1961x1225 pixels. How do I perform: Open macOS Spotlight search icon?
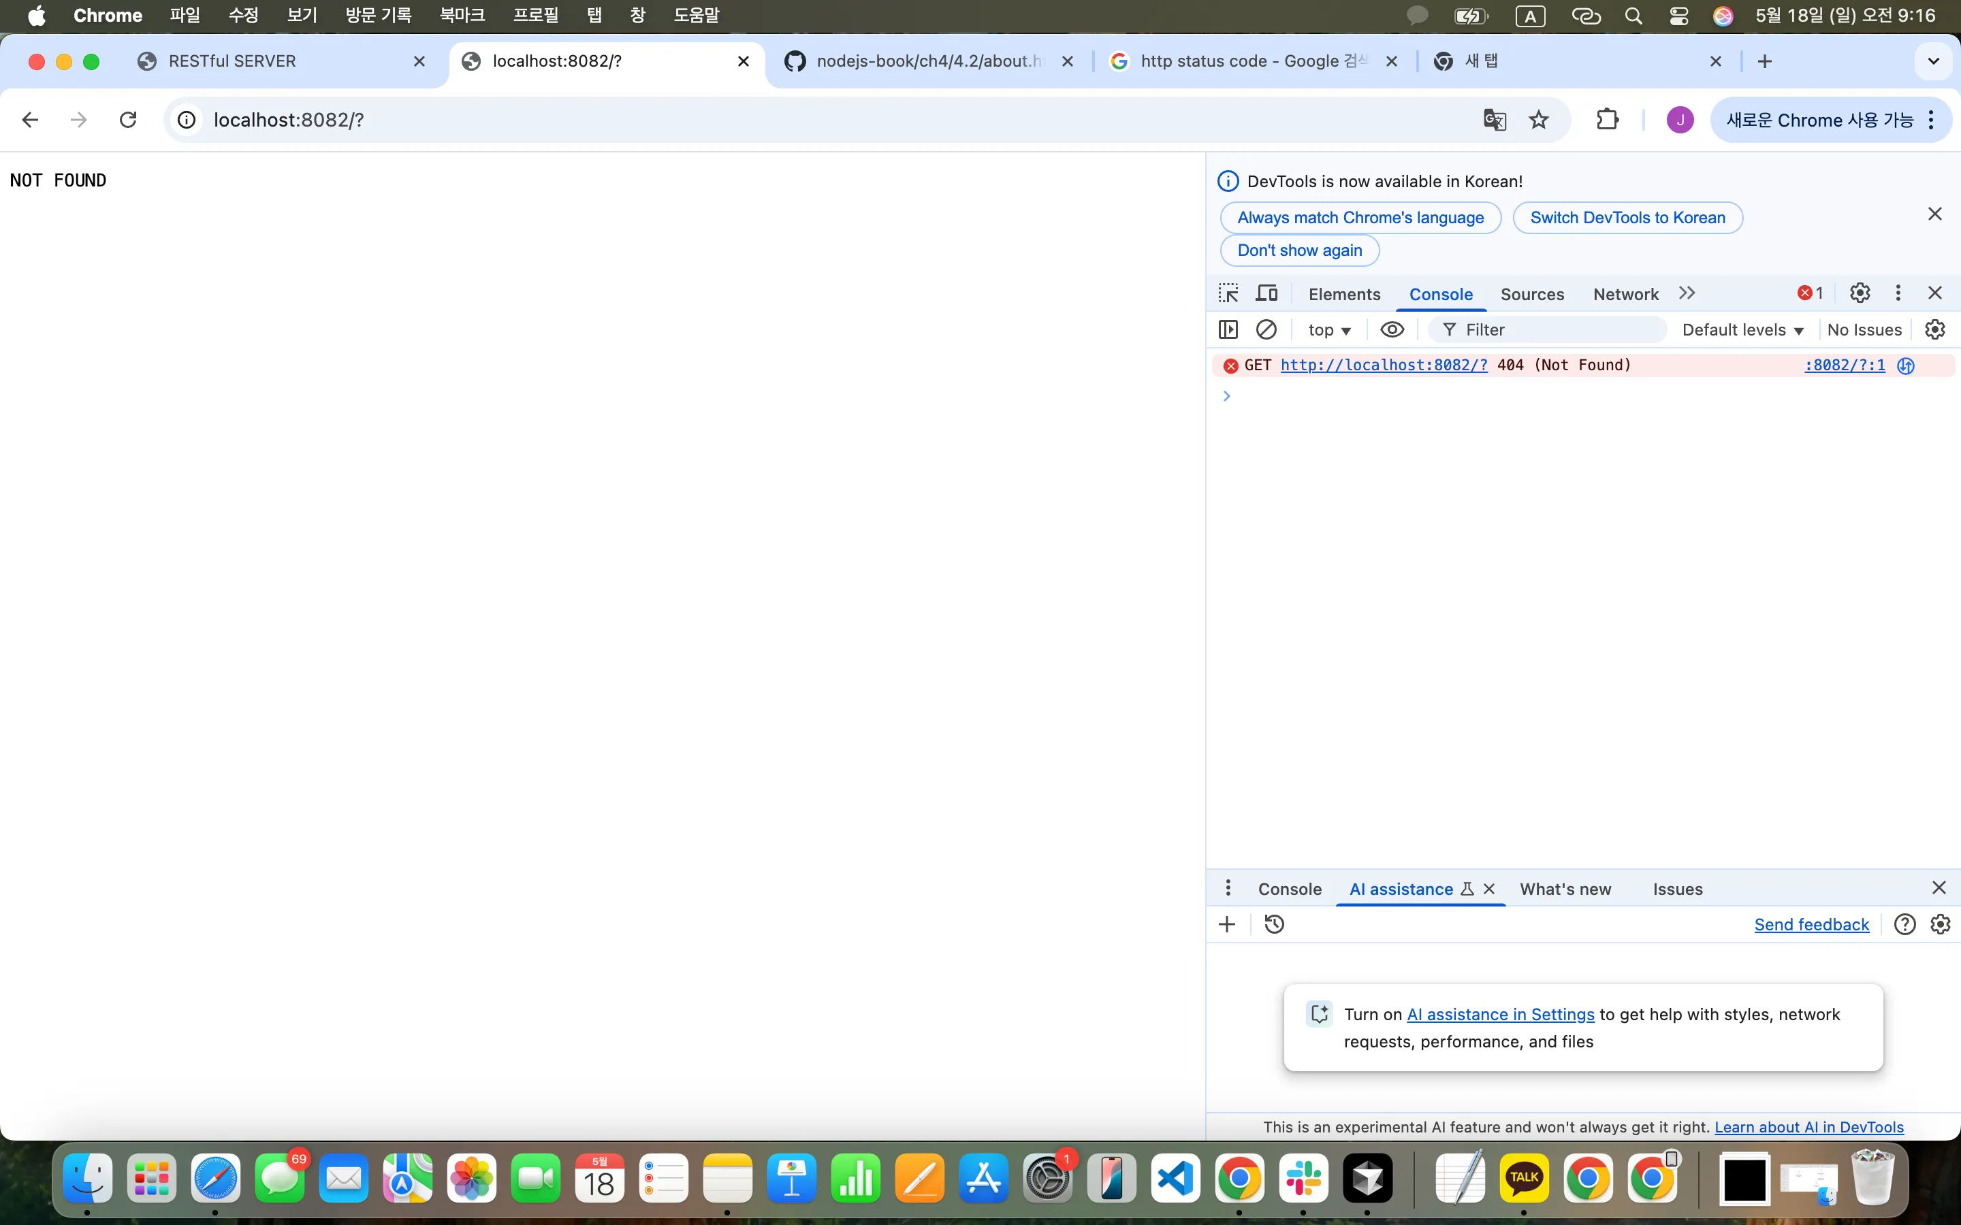1633,16
